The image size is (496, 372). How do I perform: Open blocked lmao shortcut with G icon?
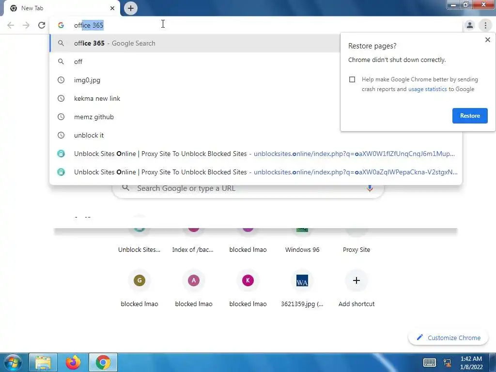pos(139,280)
